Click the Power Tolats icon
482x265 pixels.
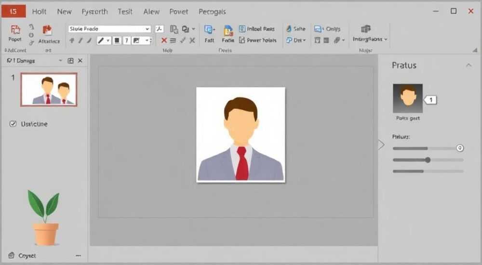coord(242,40)
